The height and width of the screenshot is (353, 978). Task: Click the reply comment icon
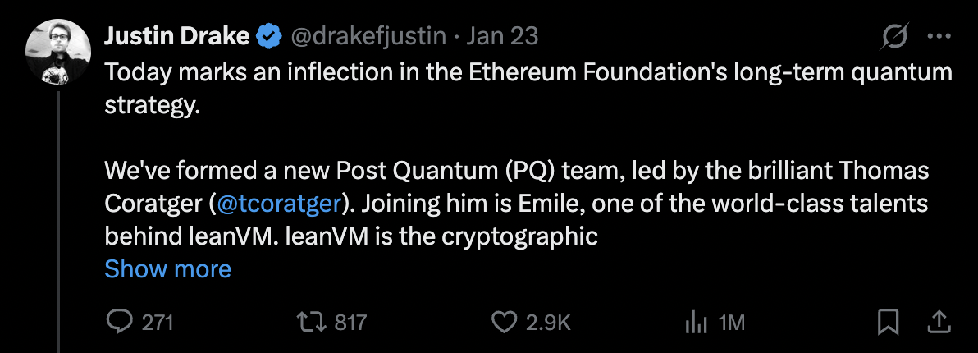pos(120,323)
